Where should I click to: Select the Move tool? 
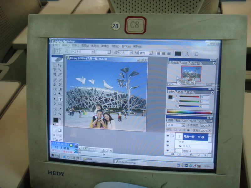click(x=60, y=65)
